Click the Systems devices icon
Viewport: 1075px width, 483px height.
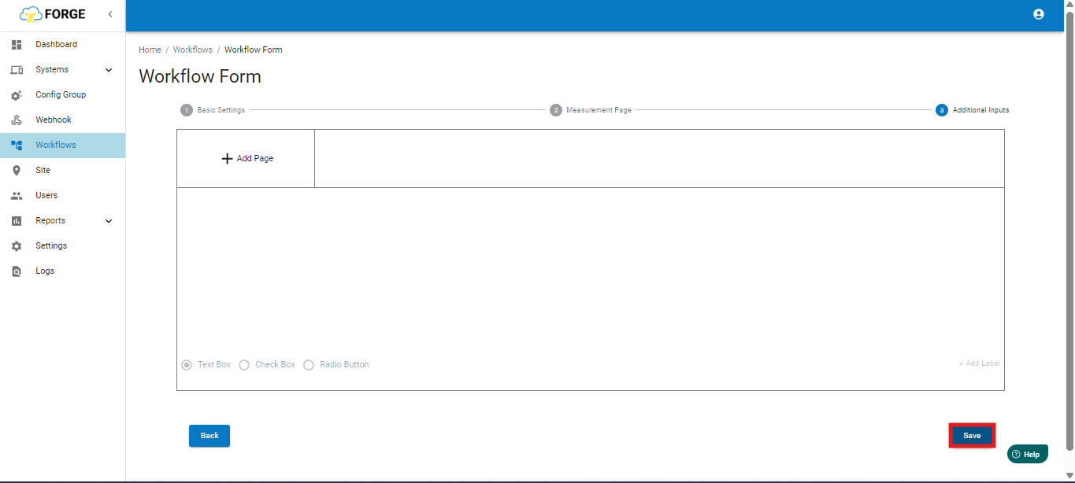point(17,70)
